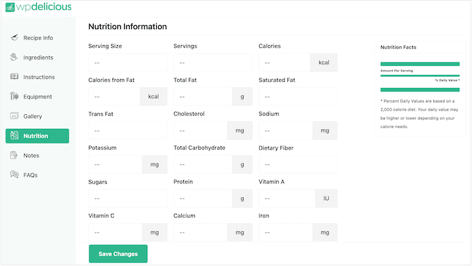Click the kcal unit of Calories from Fat

pos(153,96)
